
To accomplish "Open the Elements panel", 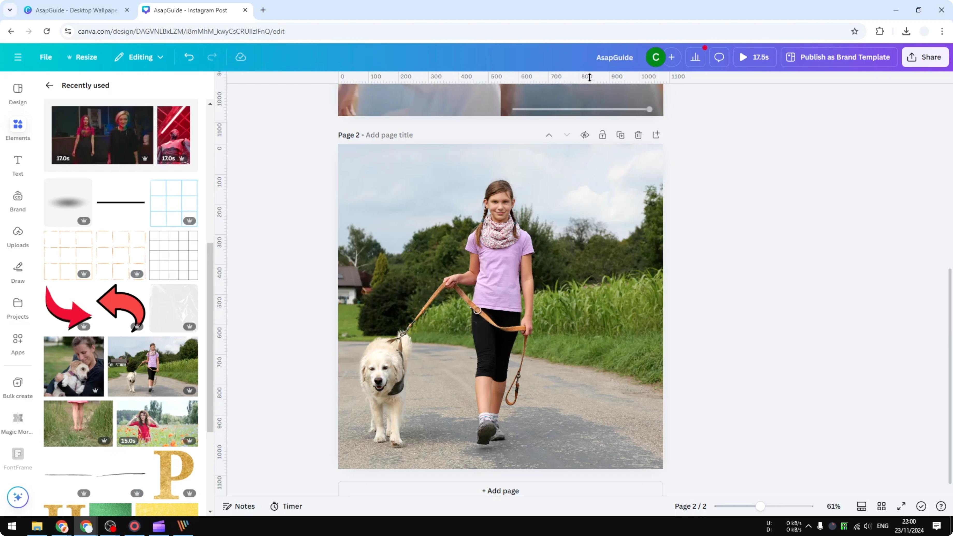I will tap(17, 129).
